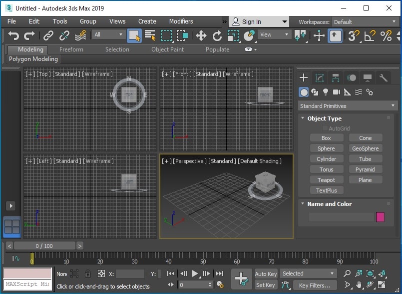This screenshot has width=402, height=294.
Task: Select the Shapes category icon
Action: [x=315, y=92]
